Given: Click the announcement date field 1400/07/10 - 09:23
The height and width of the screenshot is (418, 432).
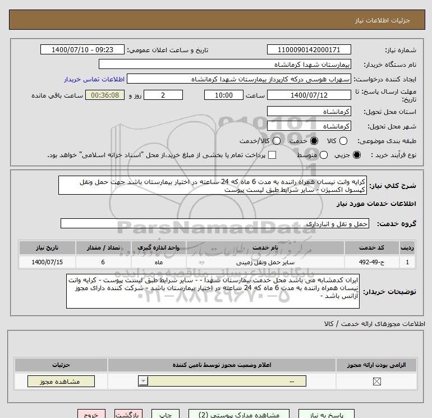Looking at the screenshot, I should 82,49.
